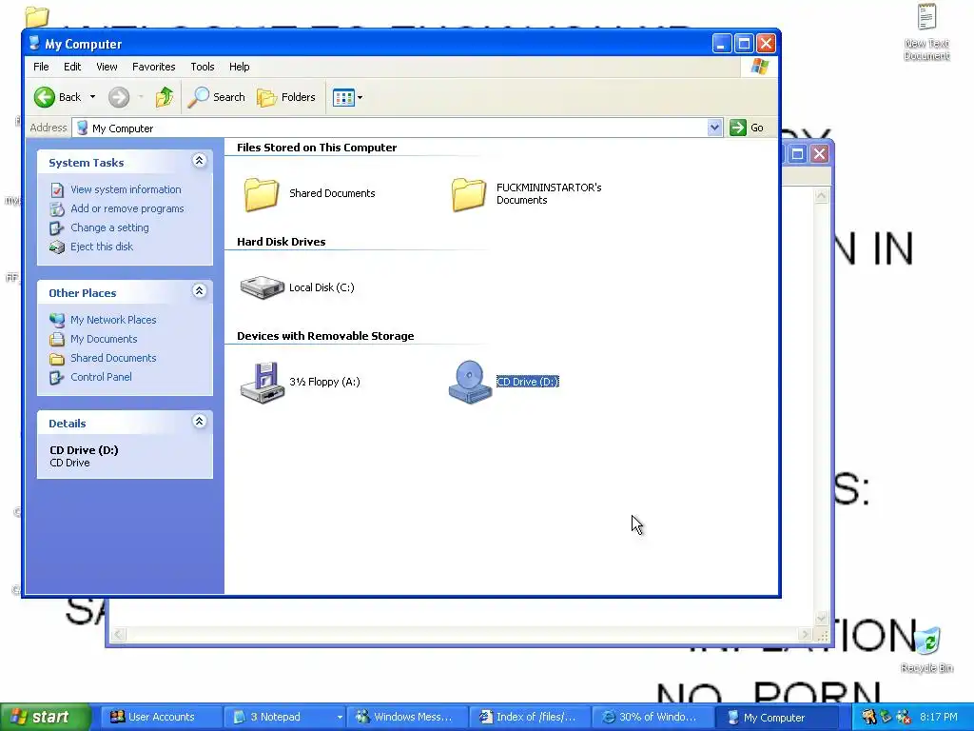Viewport: 974px width, 731px height.
Task: Switch to User Accounts taskbar button
Action: 160,718
